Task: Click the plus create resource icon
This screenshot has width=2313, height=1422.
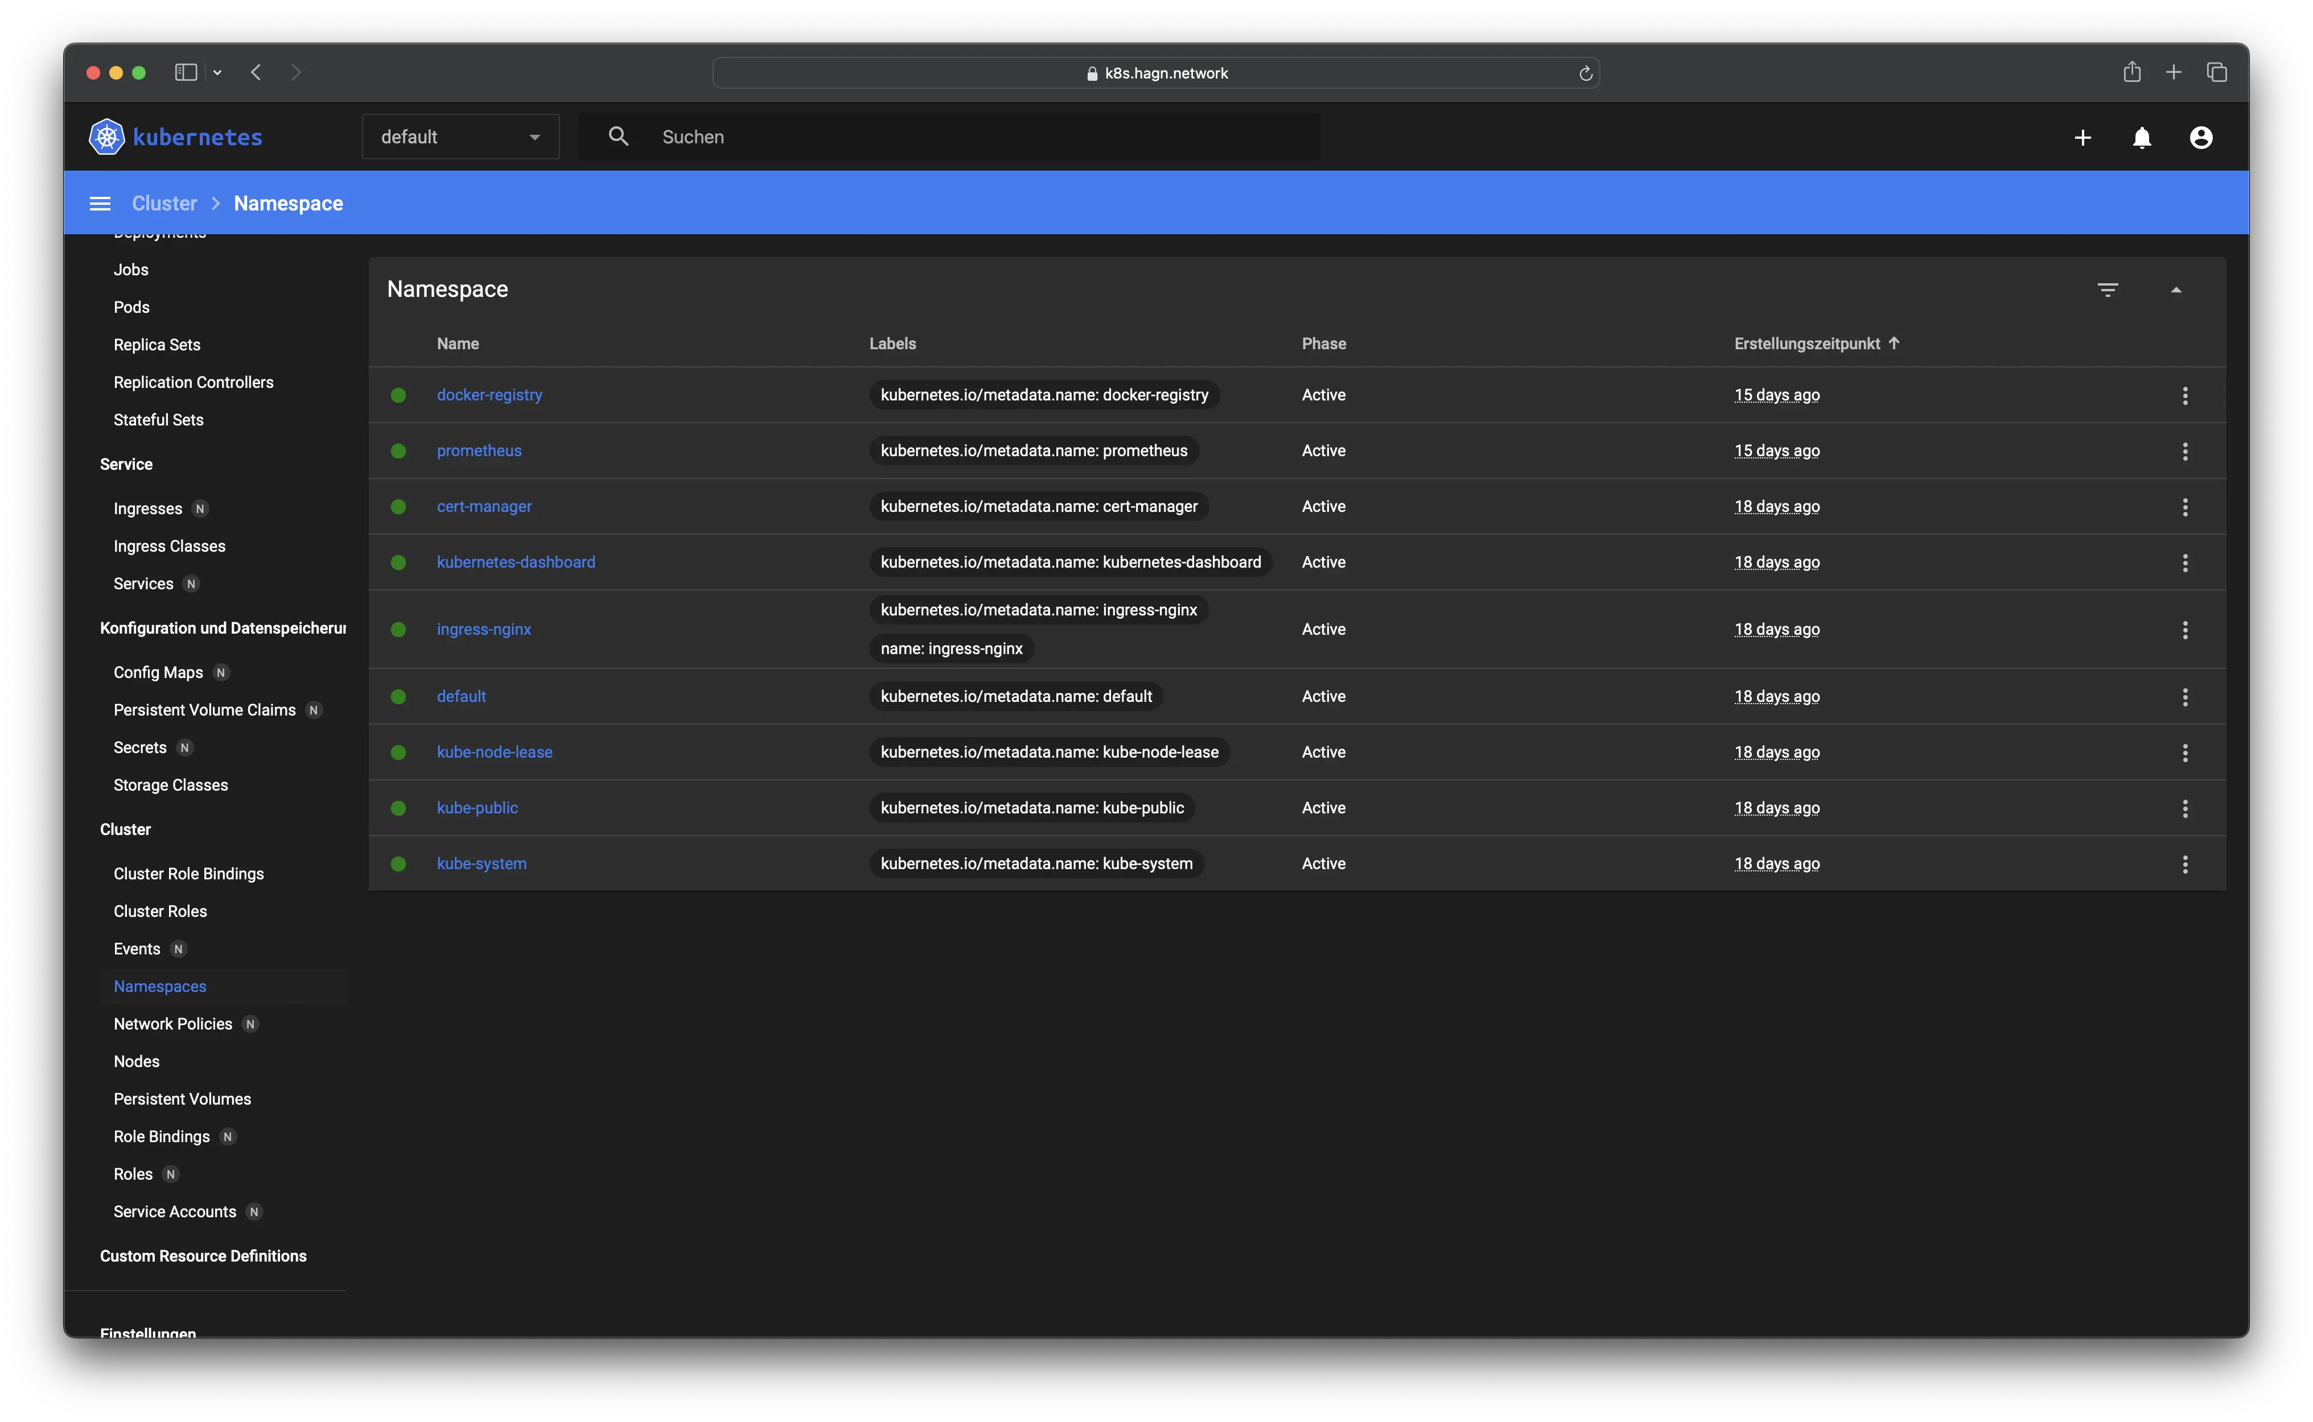Action: [x=2082, y=137]
